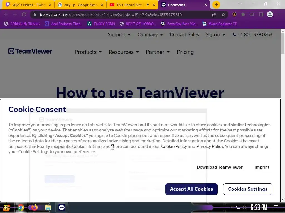Open a new tab with the plus button
This screenshot has height=213, width=285.
pyautogui.click(x=216, y=5)
